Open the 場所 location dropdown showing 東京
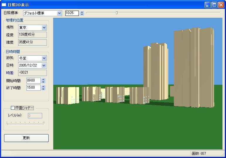 pos(33,28)
